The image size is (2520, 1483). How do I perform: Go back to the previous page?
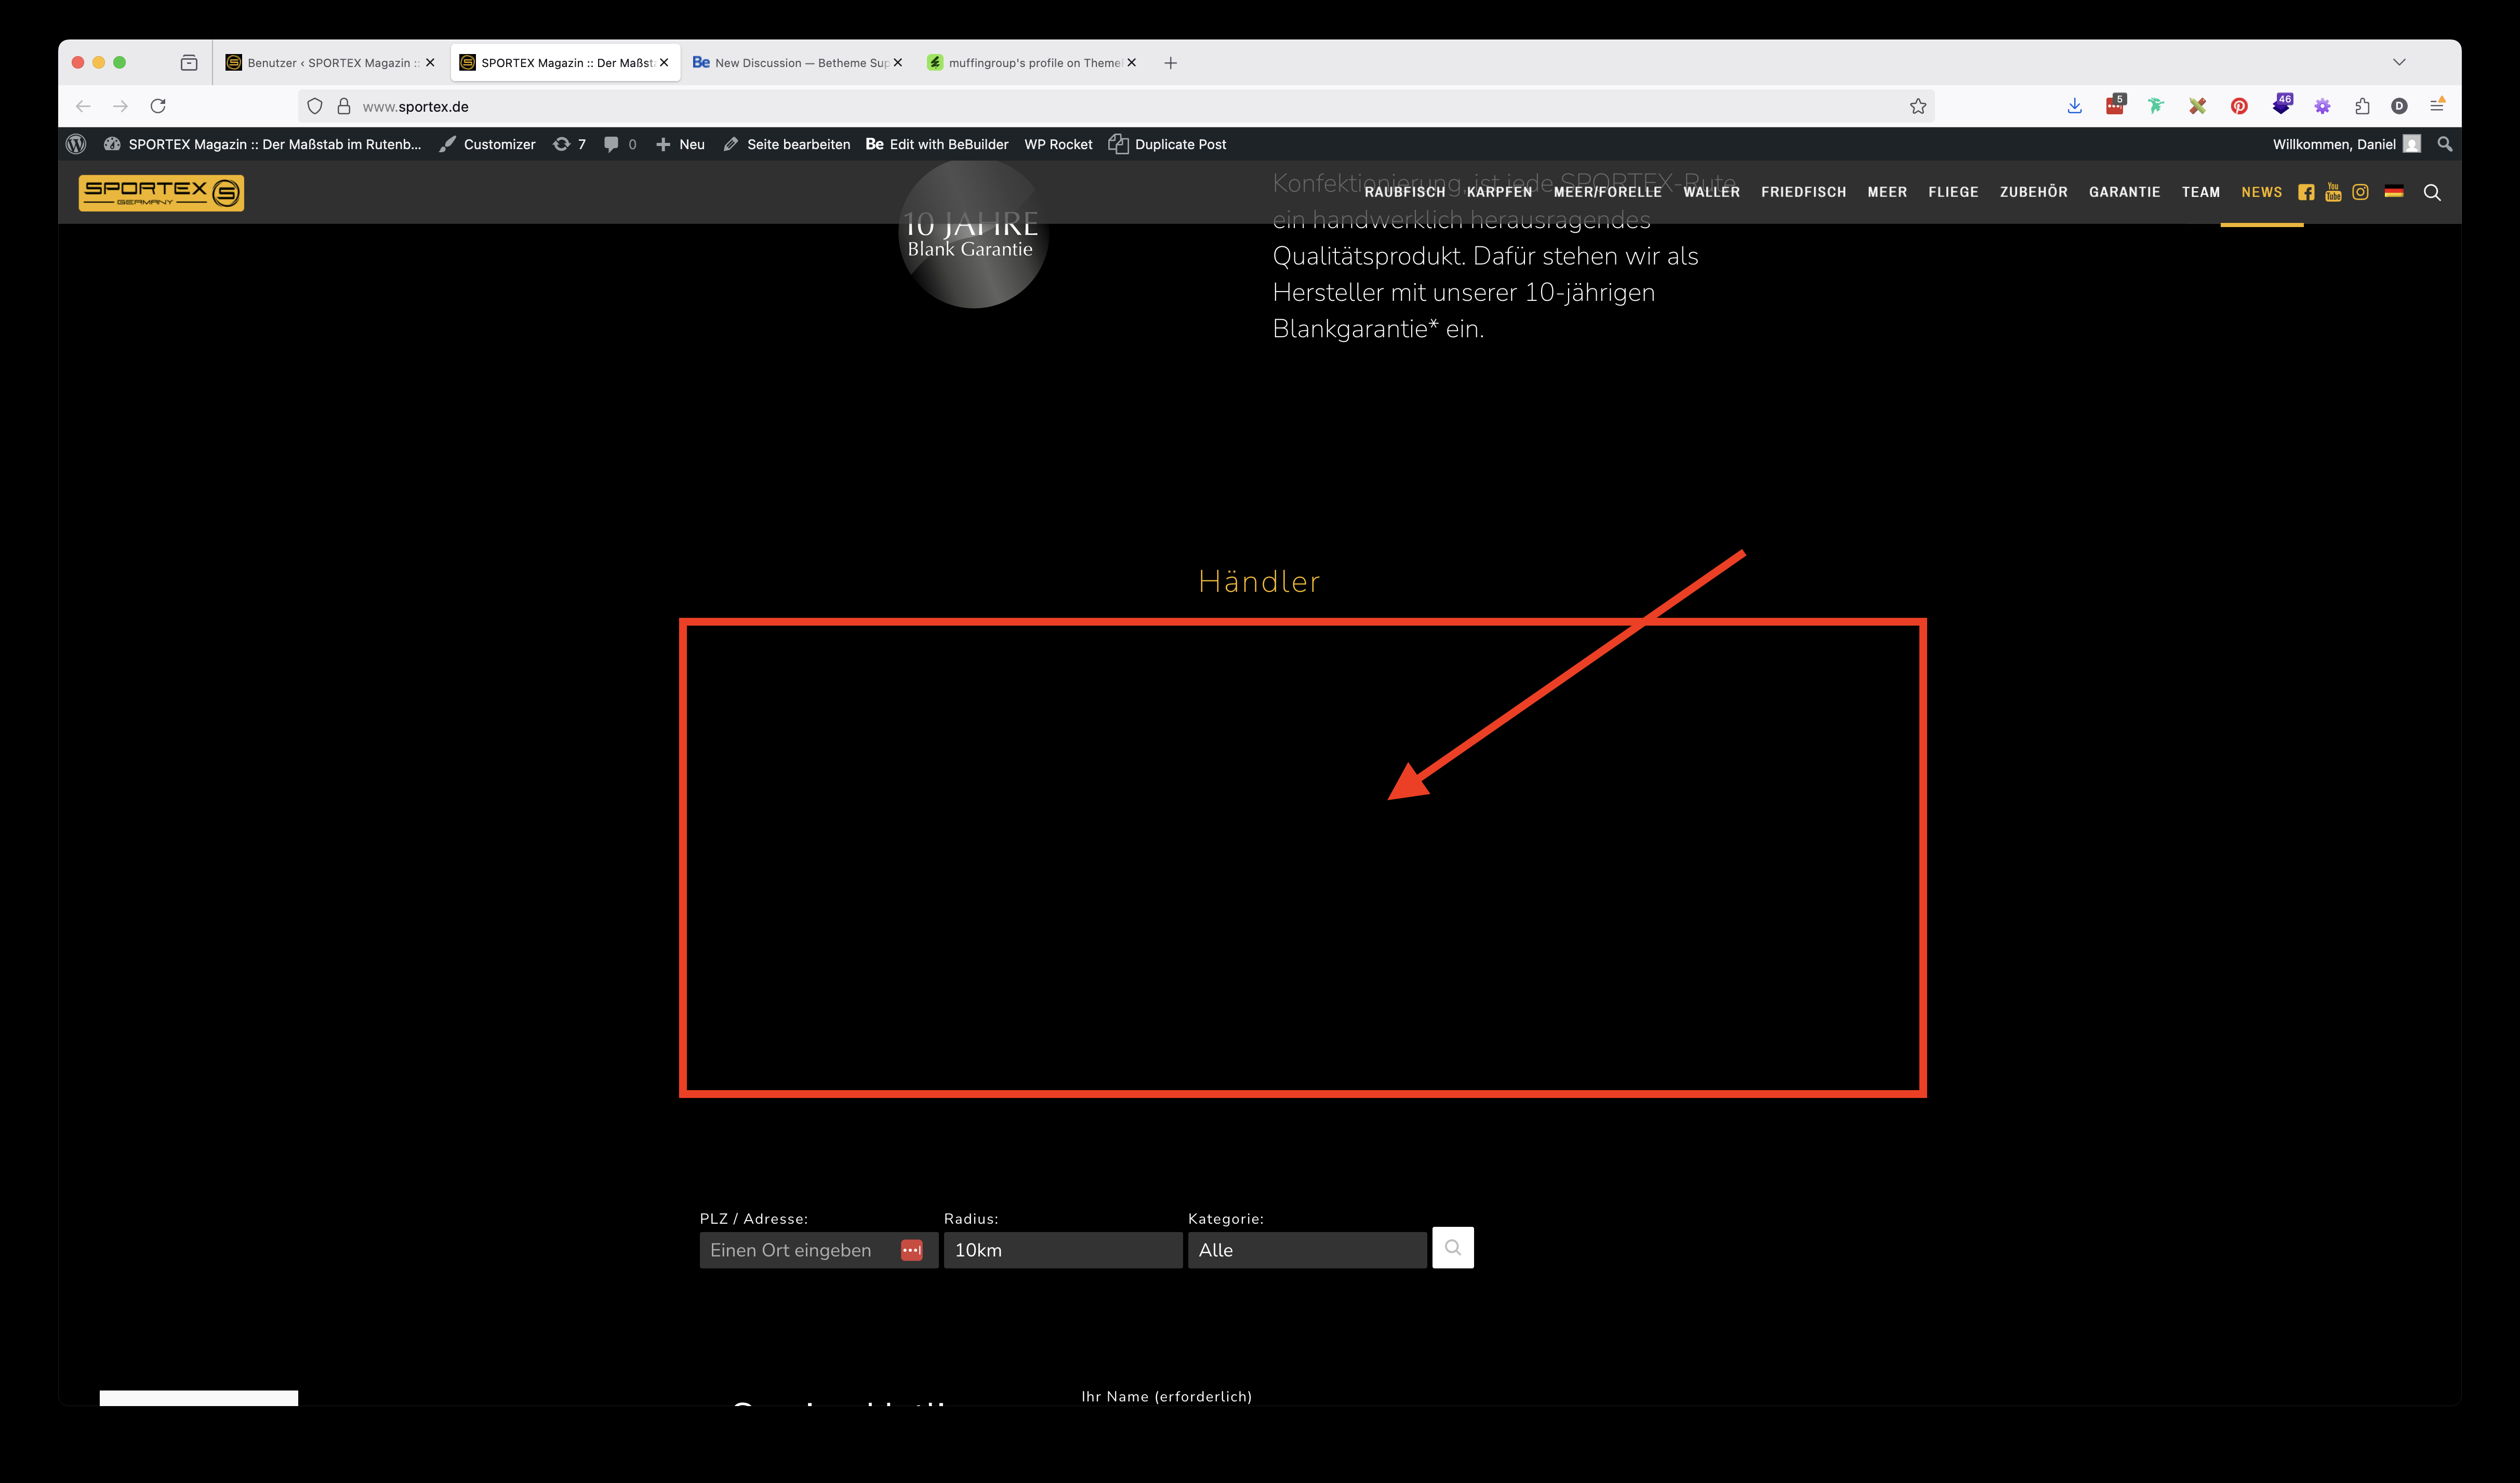pos(83,106)
